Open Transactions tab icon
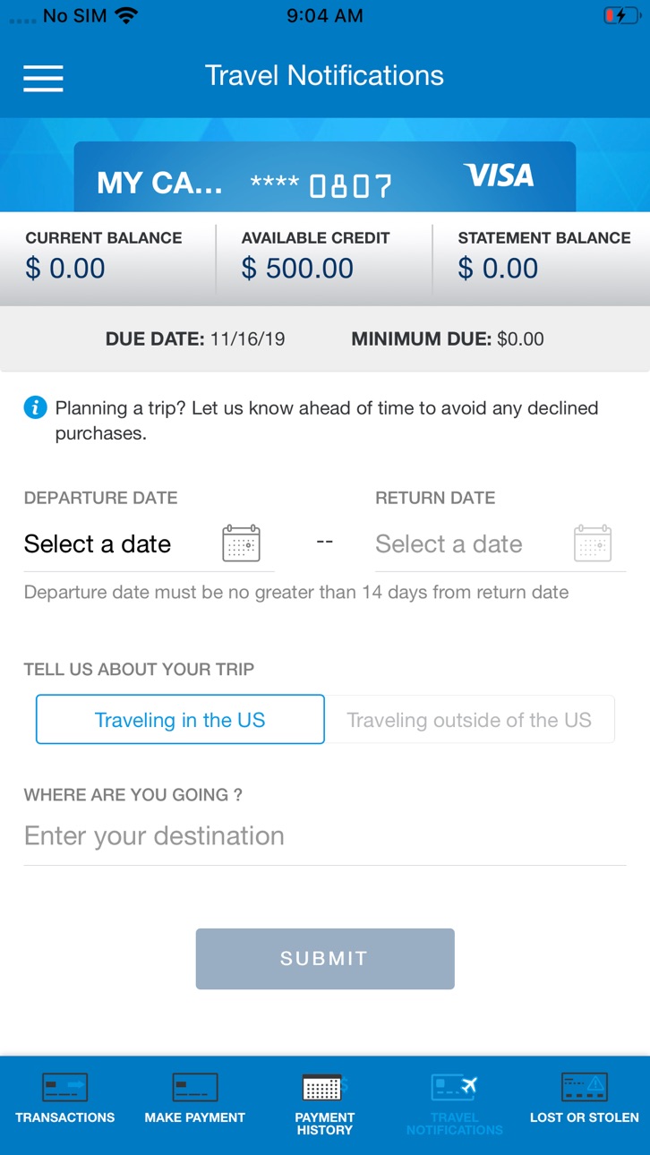 click(65, 1087)
